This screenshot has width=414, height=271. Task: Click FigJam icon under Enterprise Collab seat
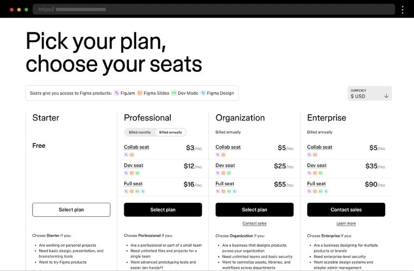coord(309,155)
